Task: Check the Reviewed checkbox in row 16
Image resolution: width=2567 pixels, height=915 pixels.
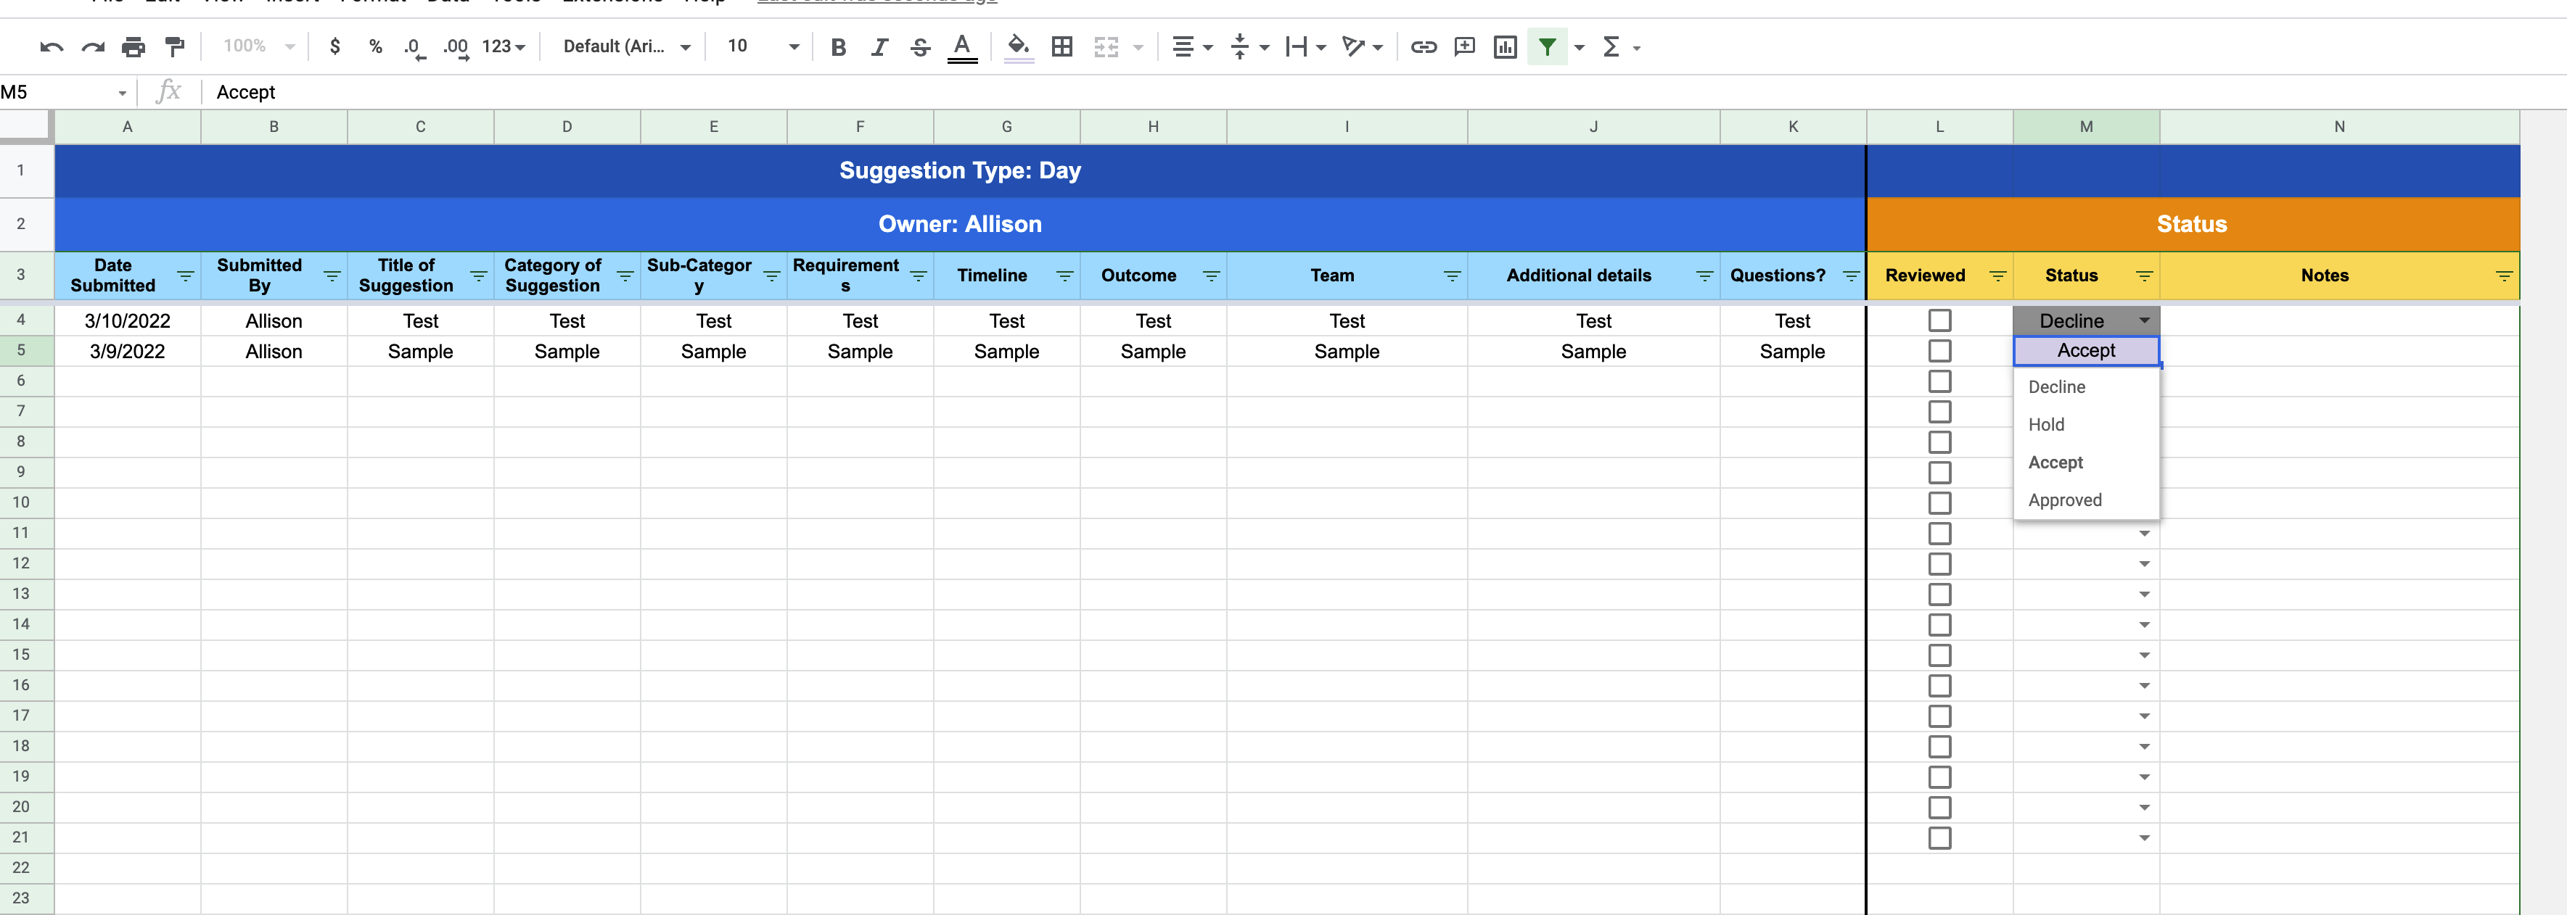Action: [x=1939, y=686]
